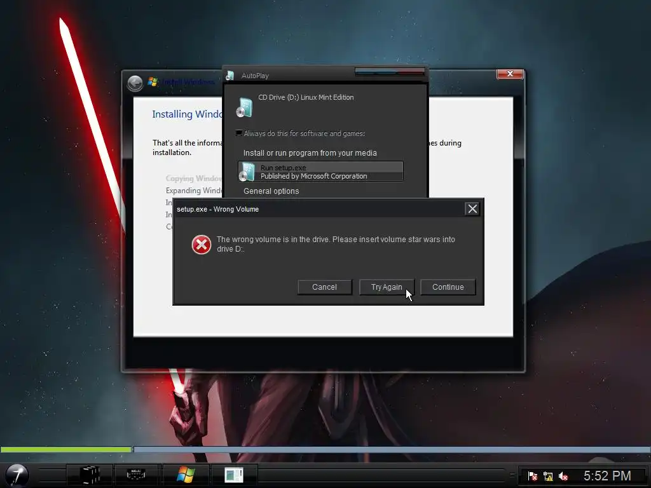651x488 pixels.
Task: Click the Copying Windows files step
Action: pos(194,179)
